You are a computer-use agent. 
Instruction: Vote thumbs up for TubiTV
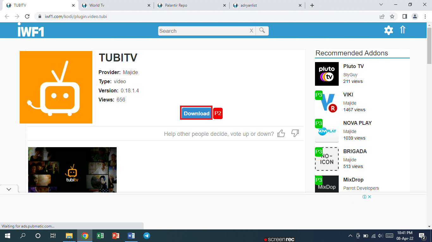tap(281, 134)
